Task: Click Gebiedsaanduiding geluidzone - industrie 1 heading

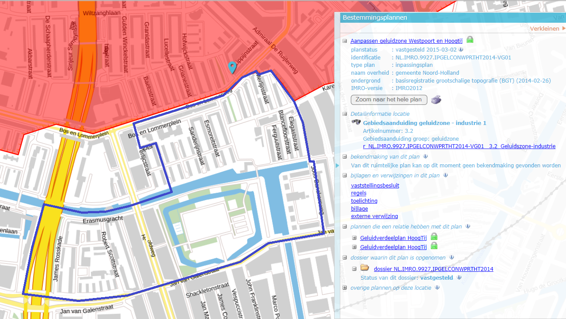Action: (424, 123)
